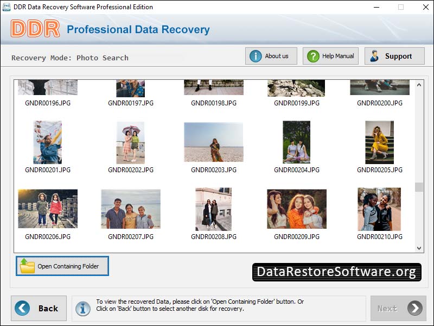434x326 pixels.
Task: Select thumbnail of GNDR00202.JPG with umbrella
Action: click(x=130, y=142)
